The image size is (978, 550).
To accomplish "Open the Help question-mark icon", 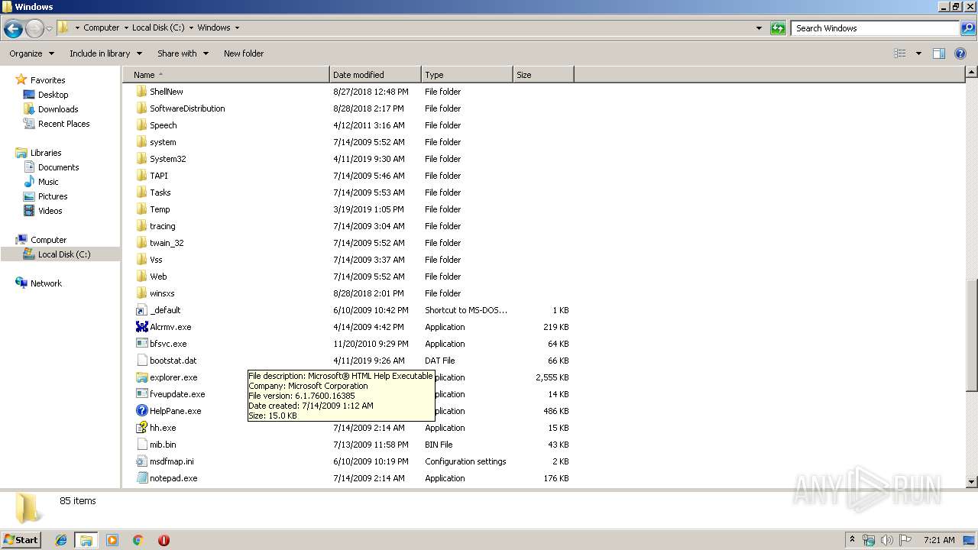I will 960,53.
